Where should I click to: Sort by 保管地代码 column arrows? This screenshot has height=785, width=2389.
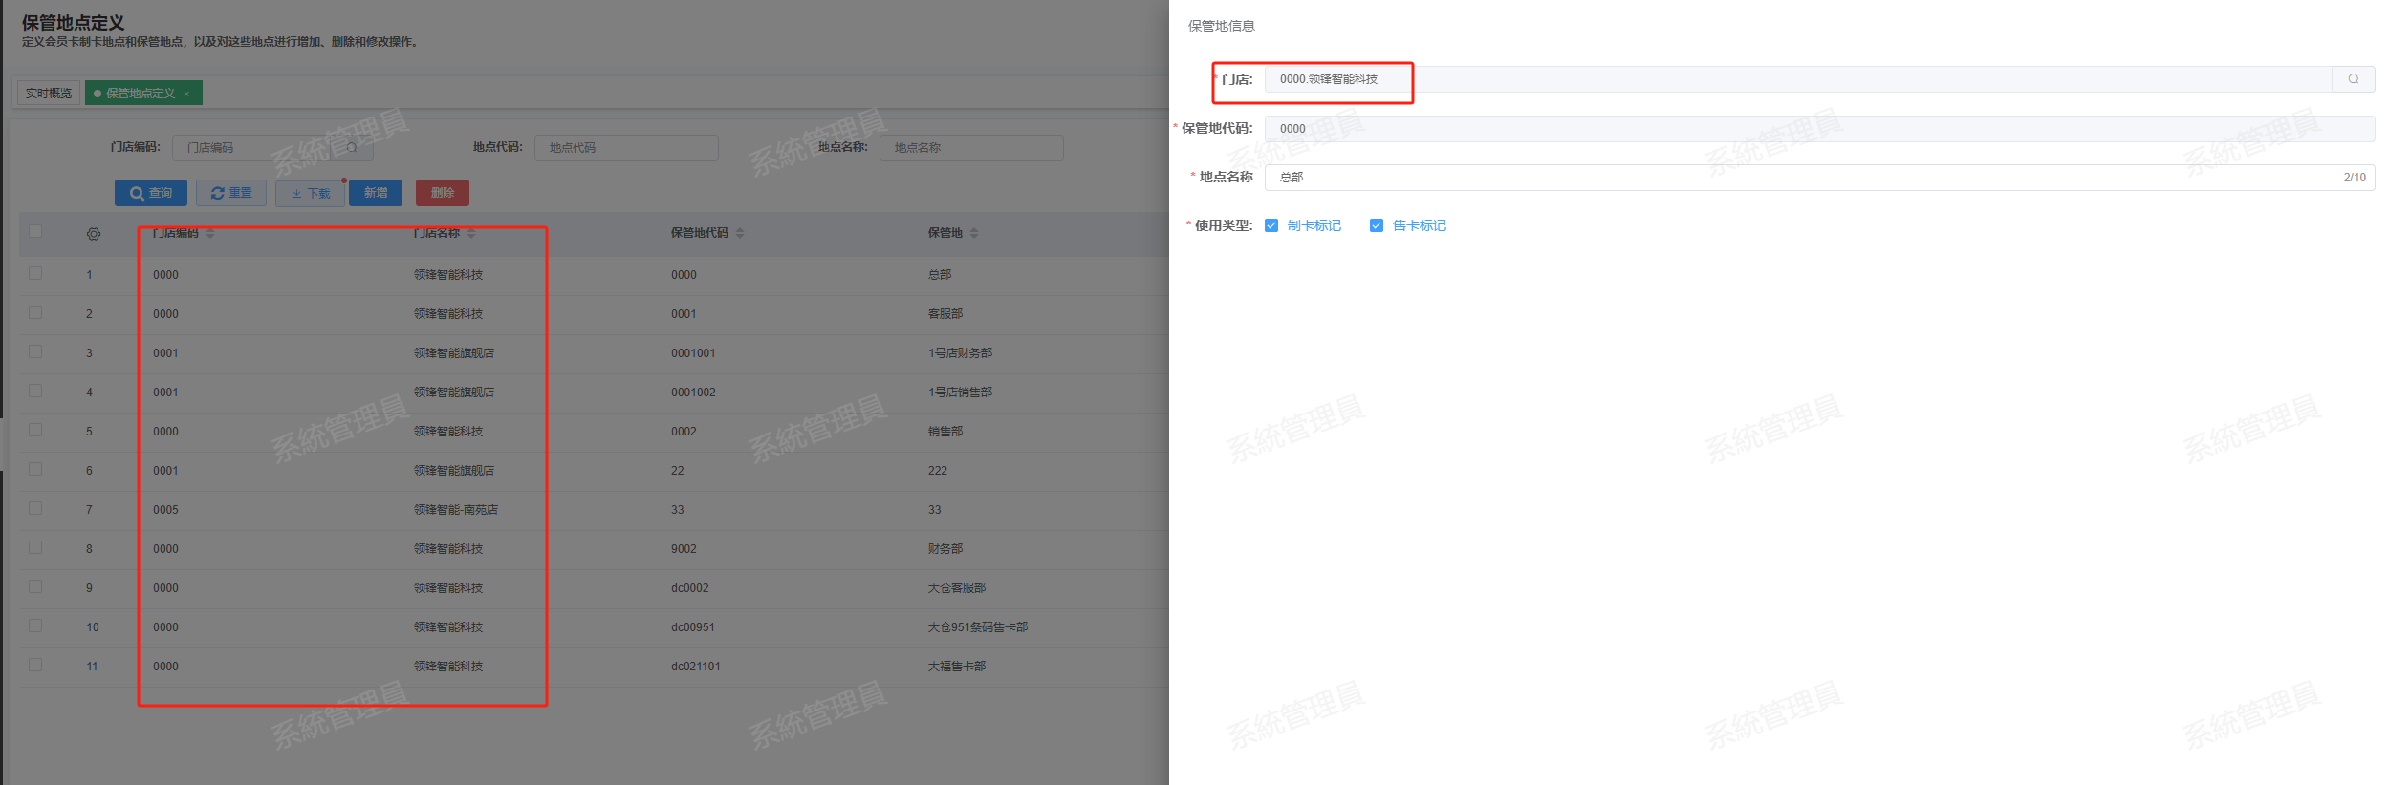[x=740, y=233]
